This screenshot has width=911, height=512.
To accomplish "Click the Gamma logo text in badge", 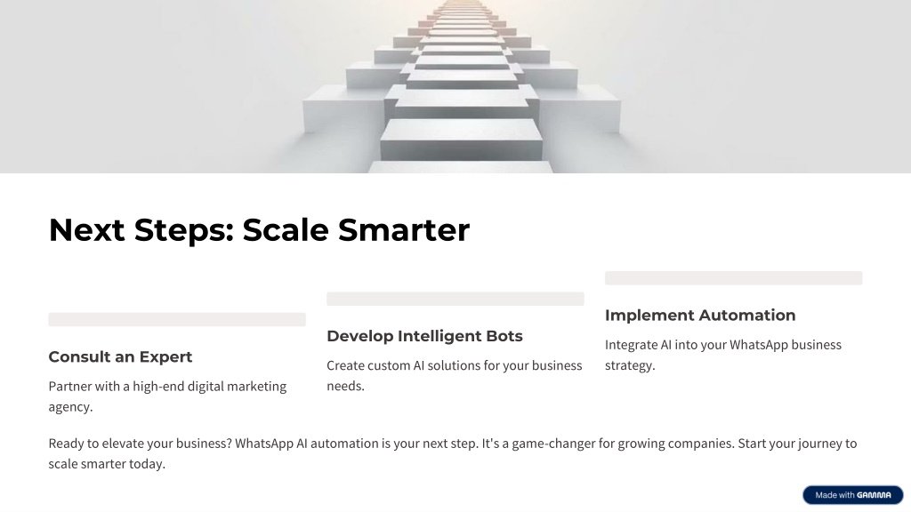I will pyautogui.click(x=874, y=495).
